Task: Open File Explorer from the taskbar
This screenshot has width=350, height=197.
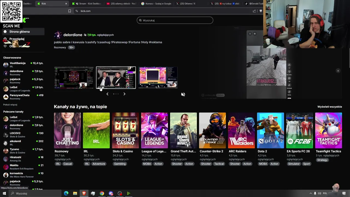Action: pos(75,193)
